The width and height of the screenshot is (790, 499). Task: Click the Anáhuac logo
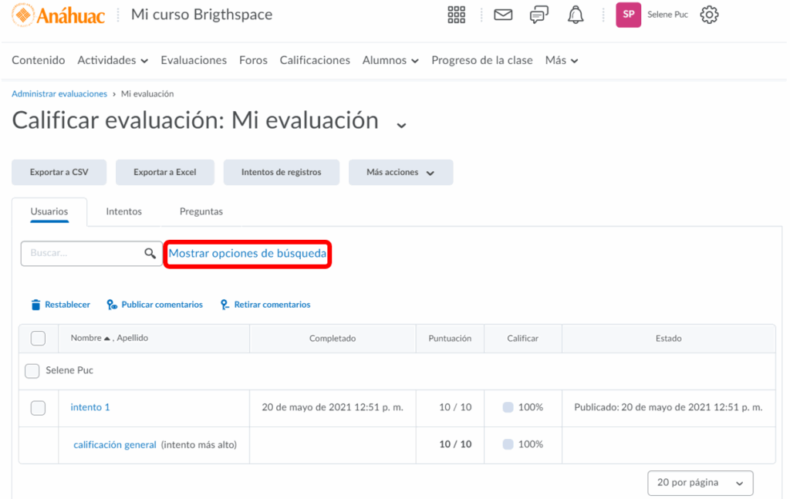pos(59,15)
